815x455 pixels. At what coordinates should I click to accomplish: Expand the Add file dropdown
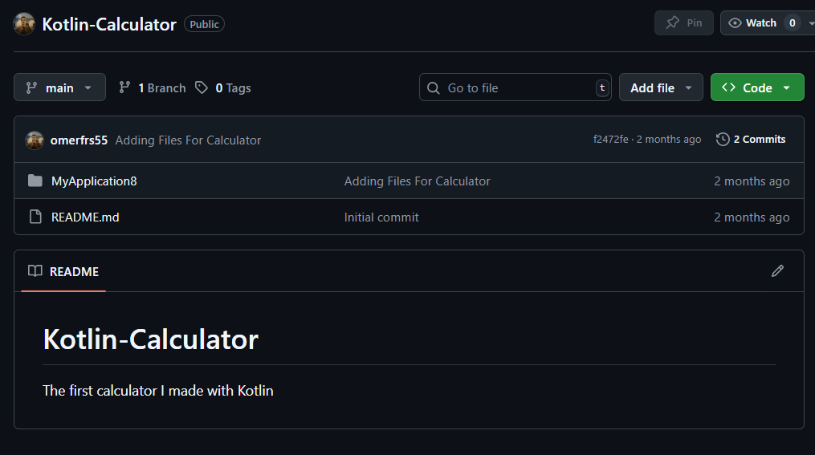coord(661,87)
